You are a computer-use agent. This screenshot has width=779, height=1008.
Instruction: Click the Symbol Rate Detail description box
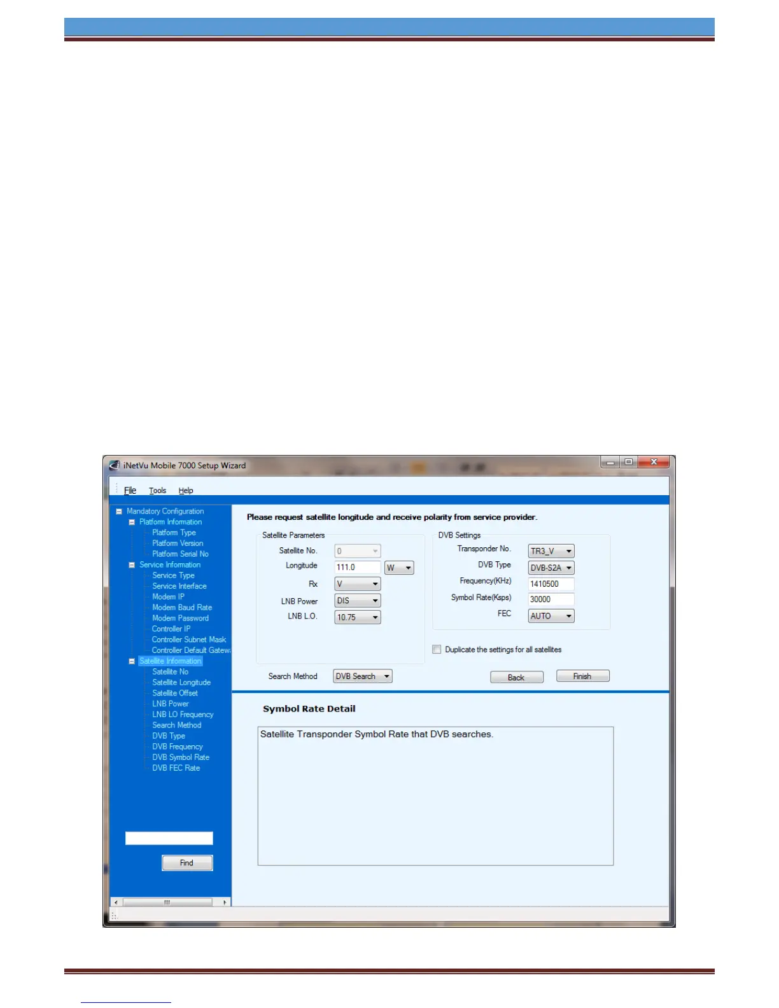[x=435, y=796]
